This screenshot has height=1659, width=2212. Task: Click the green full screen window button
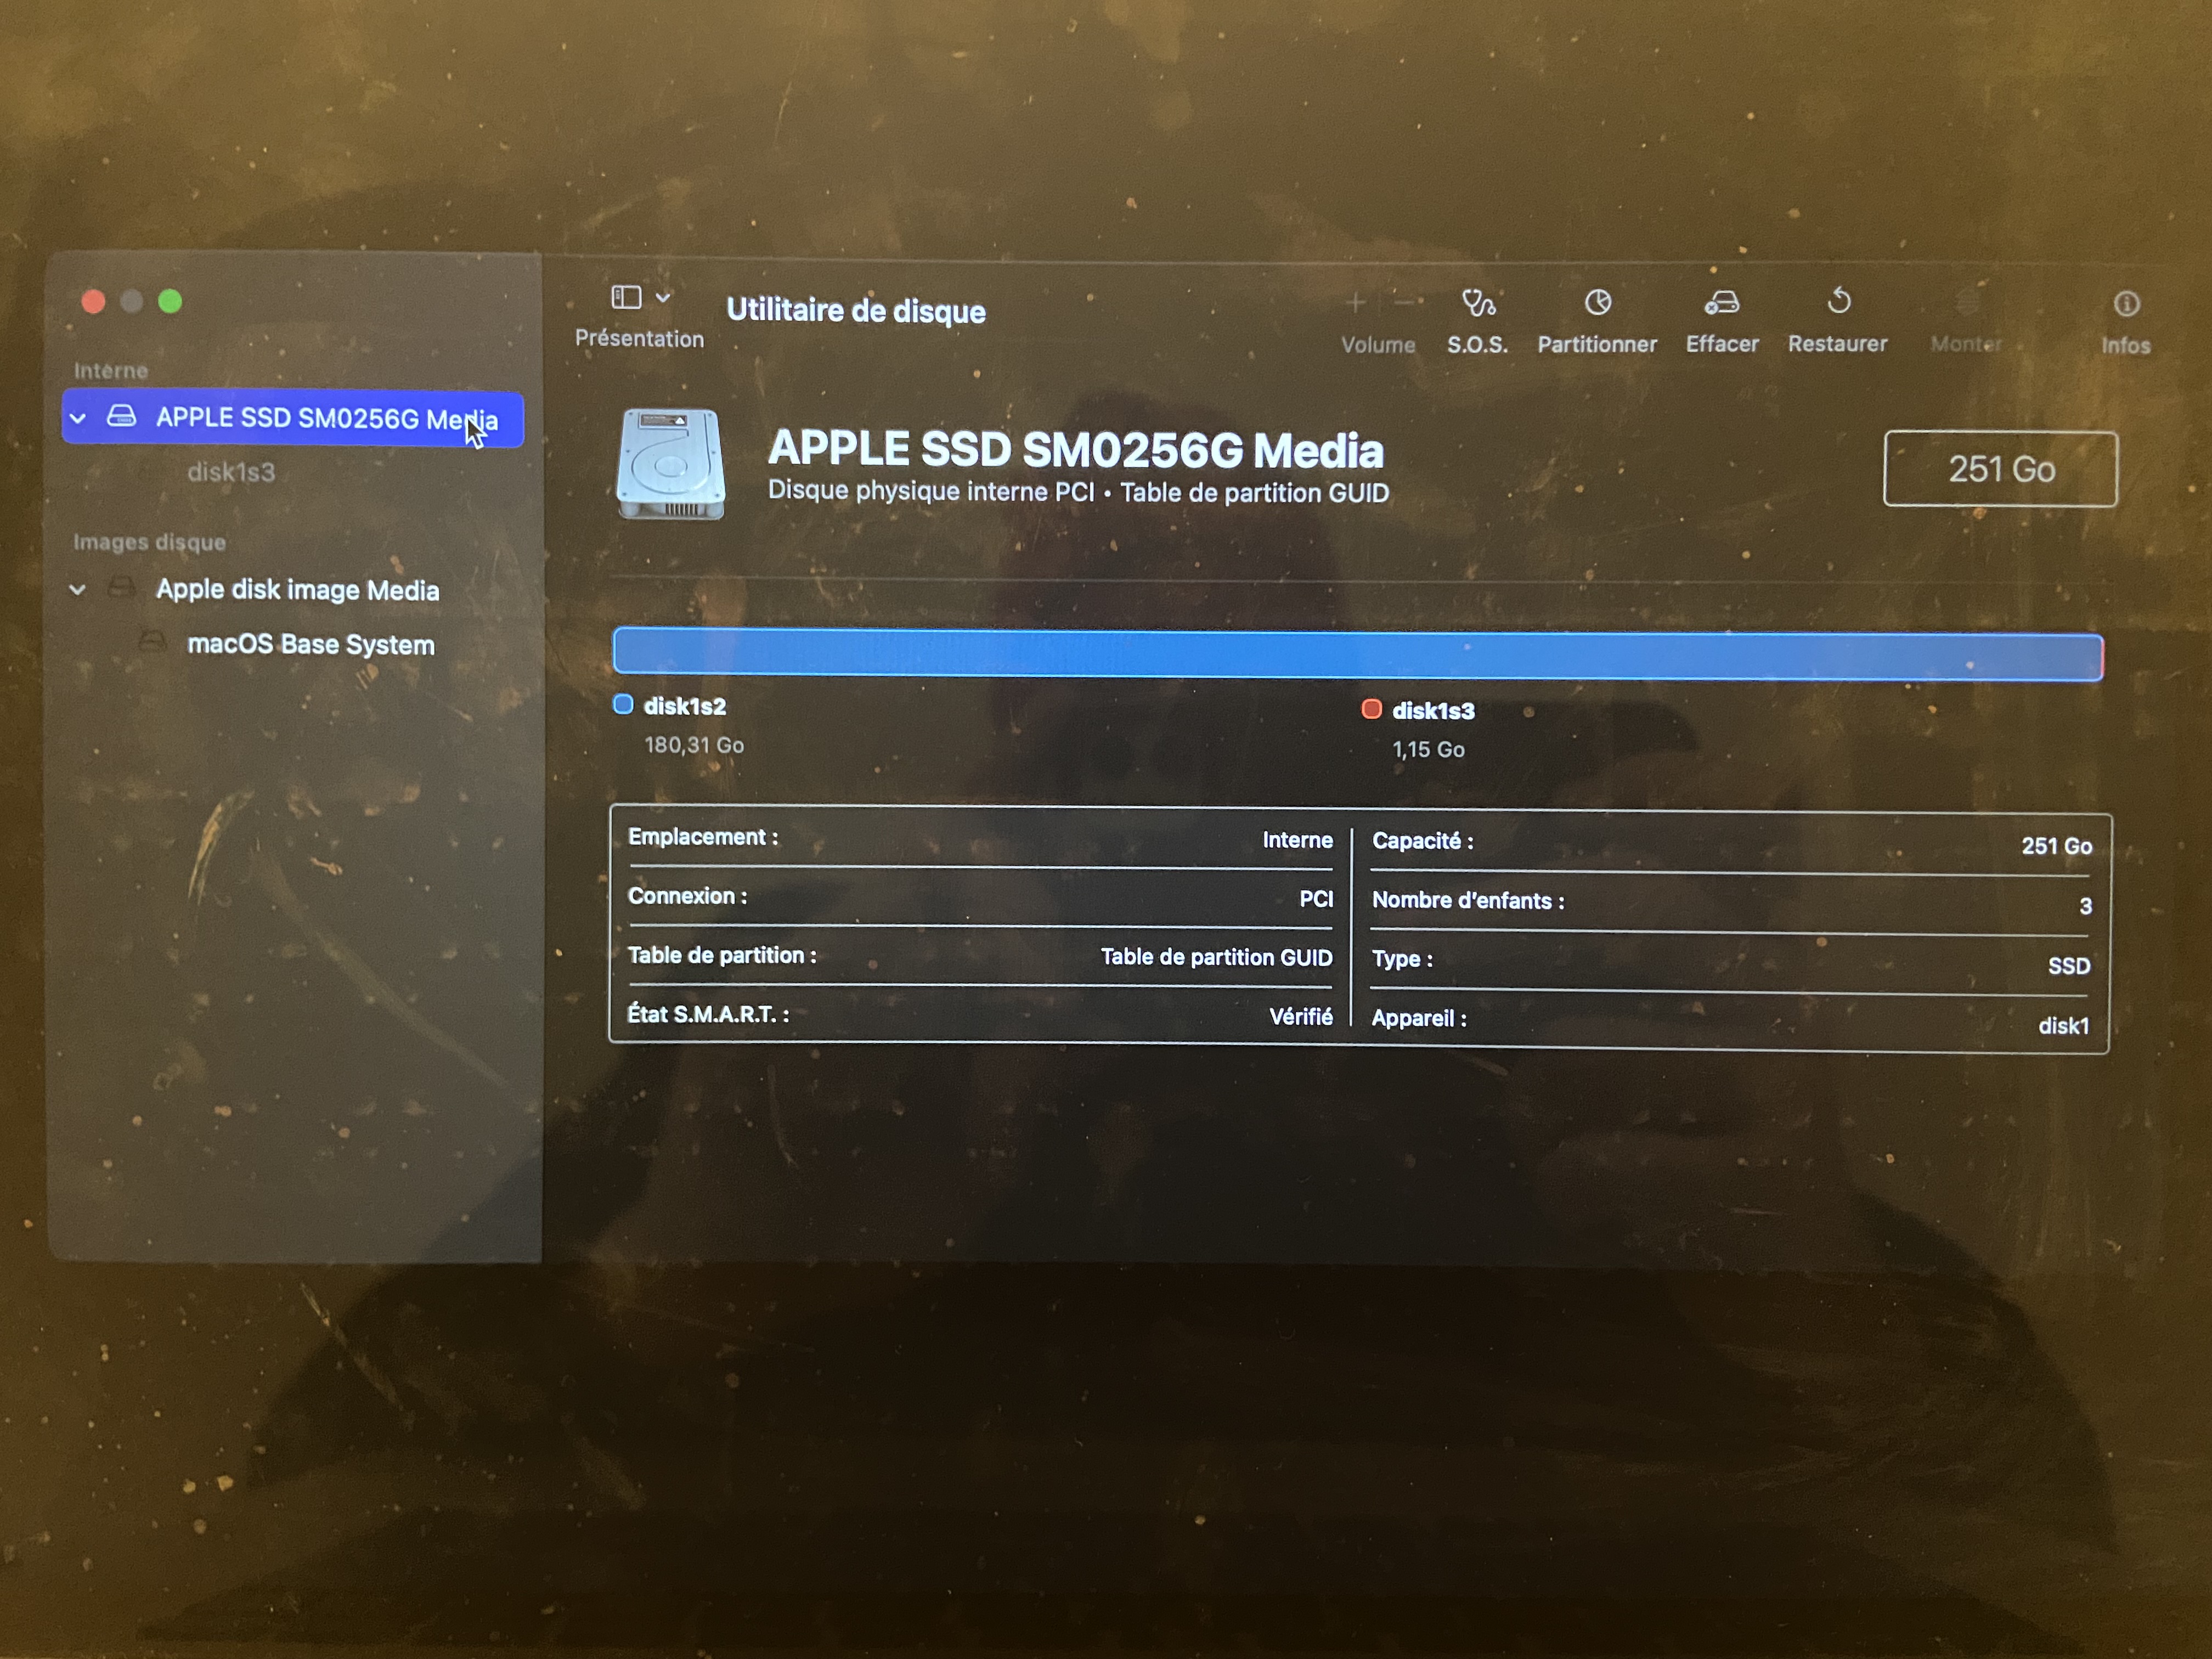(x=170, y=301)
